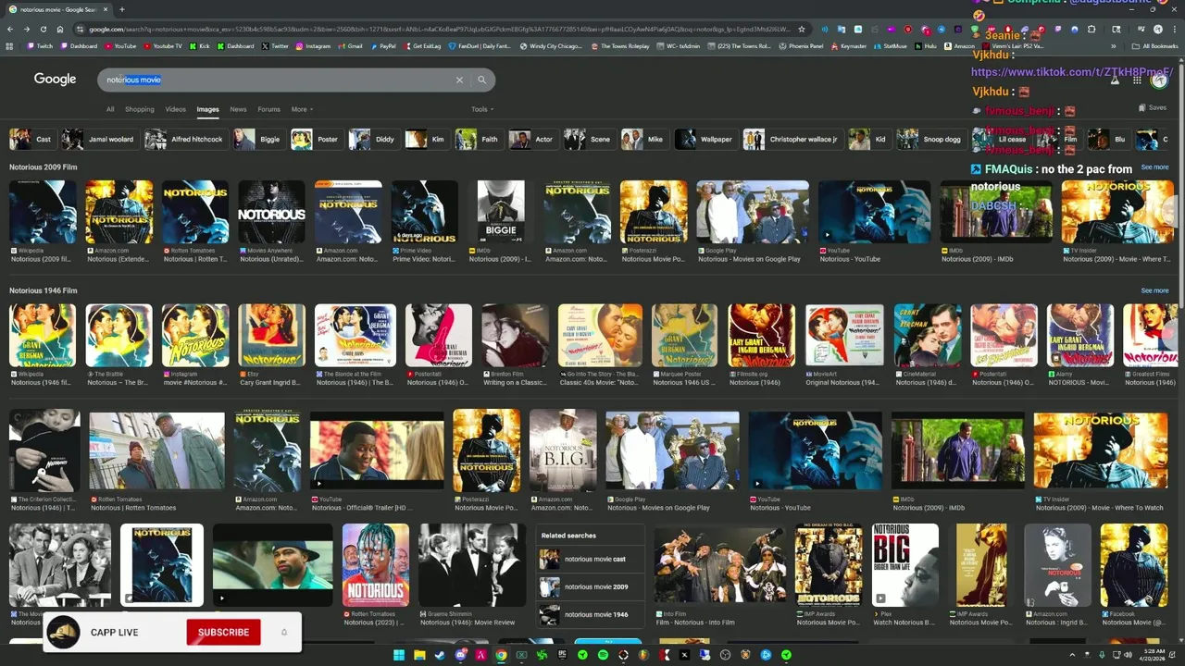Open related search notorious movie cast
The height and width of the screenshot is (666, 1185).
(590, 559)
